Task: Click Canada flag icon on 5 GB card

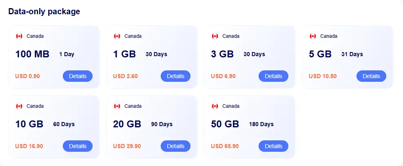Action: pyautogui.click(x=313, y=36)
